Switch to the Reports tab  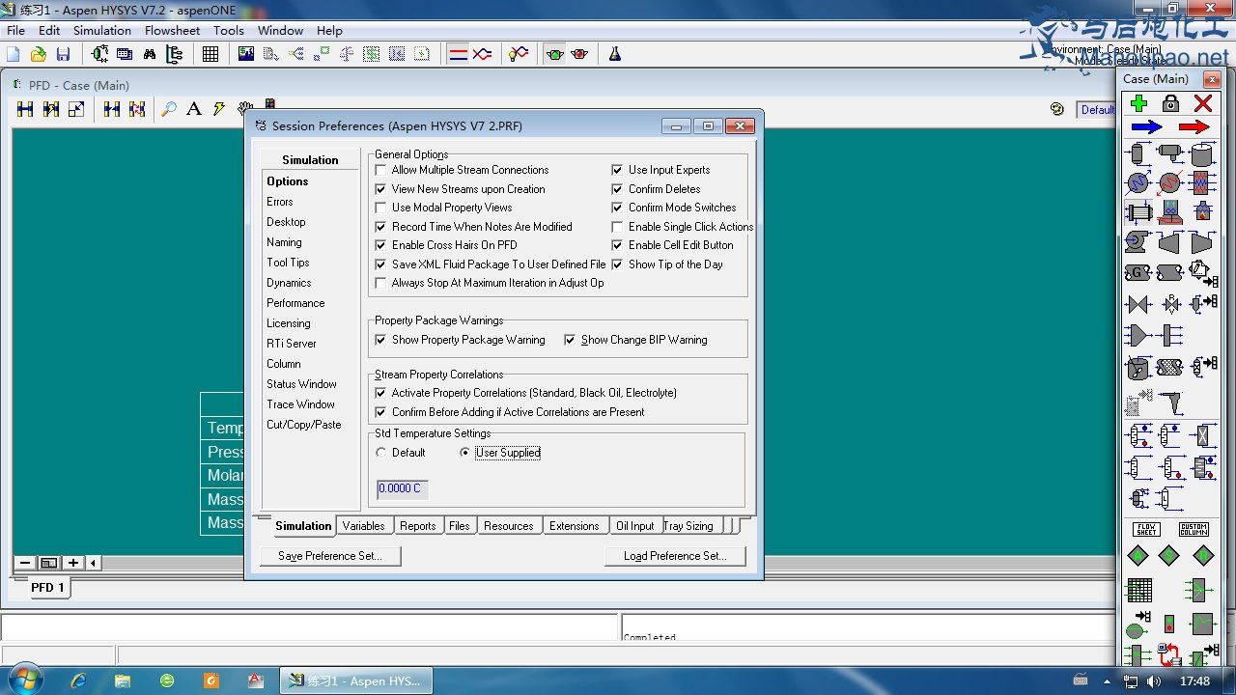pyautogui.click(x=418, y=526)
